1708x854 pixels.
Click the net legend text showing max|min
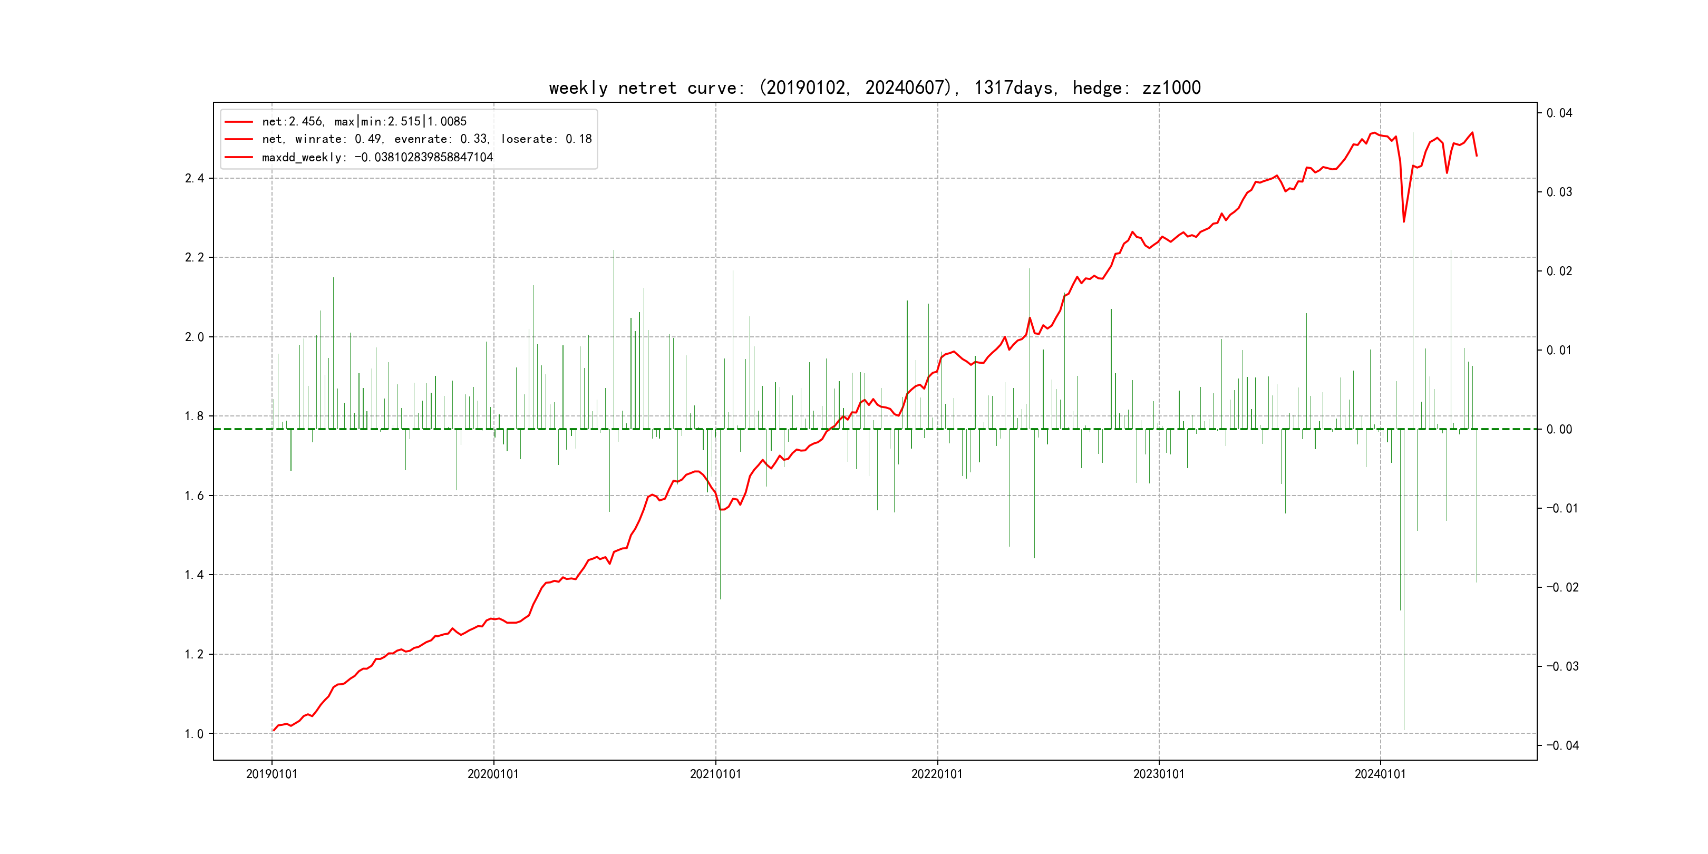coord(364,121)
